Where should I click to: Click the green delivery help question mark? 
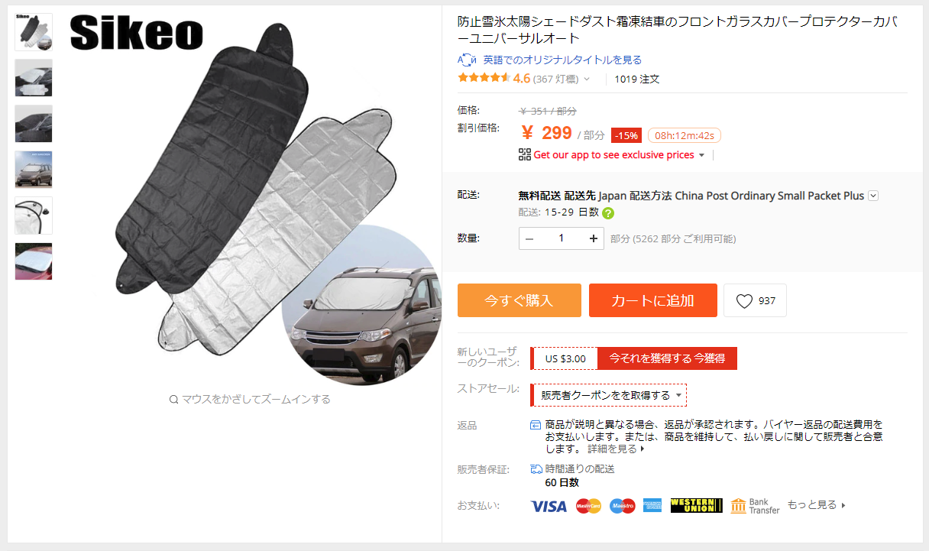[608, 213]
